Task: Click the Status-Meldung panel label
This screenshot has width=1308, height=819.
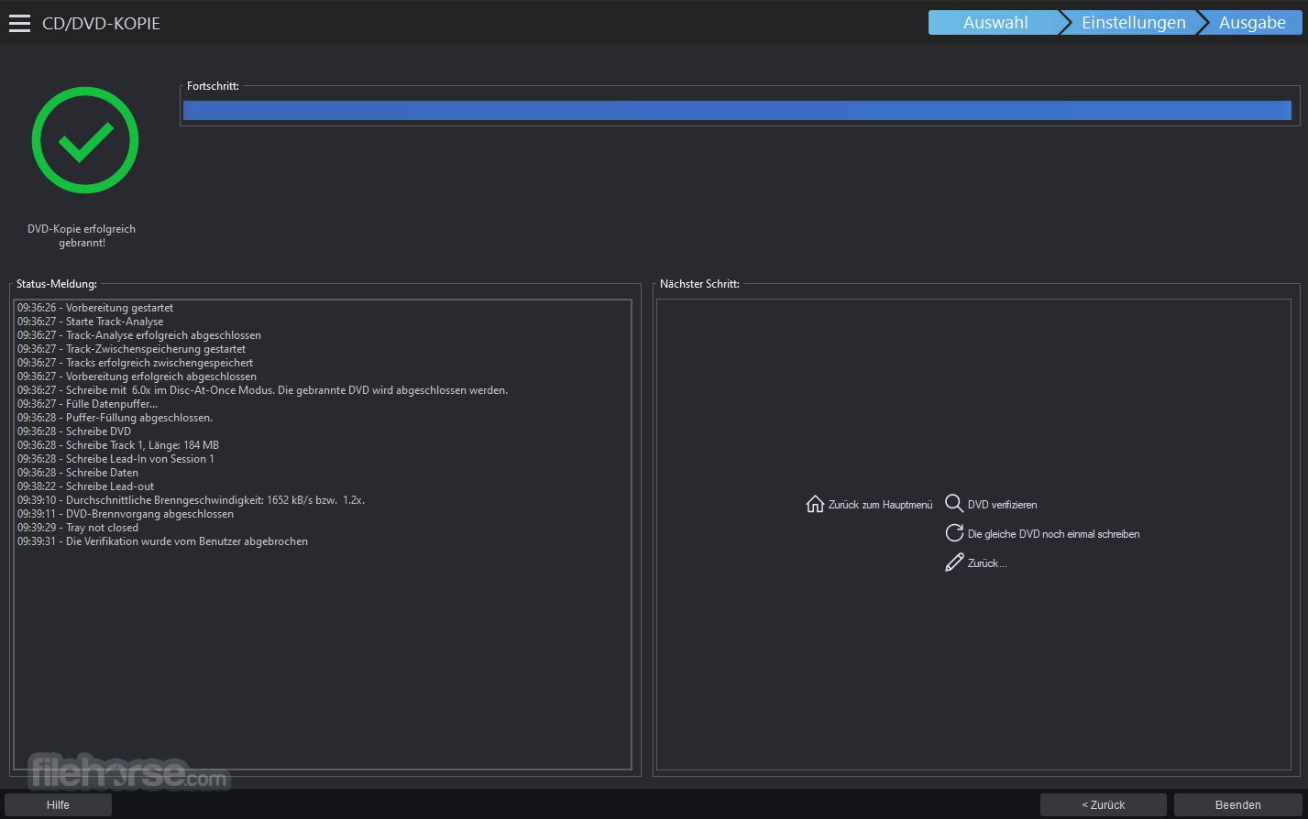Action: [x=57, y=284]
